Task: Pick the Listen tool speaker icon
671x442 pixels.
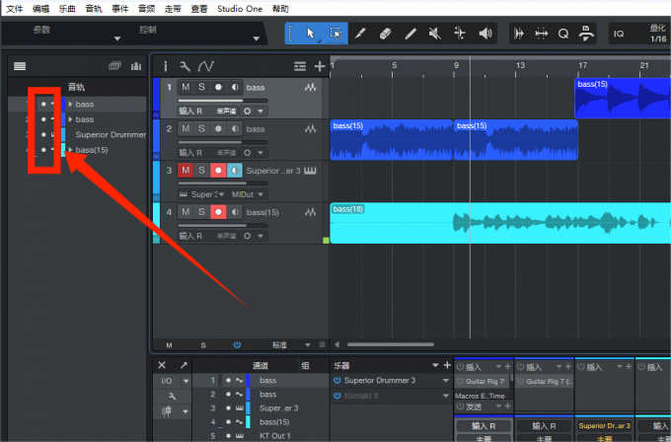Action: click(485, 33)
